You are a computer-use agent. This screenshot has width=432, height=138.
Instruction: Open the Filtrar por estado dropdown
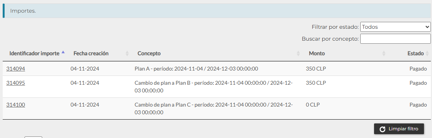(x=395, y=27)
